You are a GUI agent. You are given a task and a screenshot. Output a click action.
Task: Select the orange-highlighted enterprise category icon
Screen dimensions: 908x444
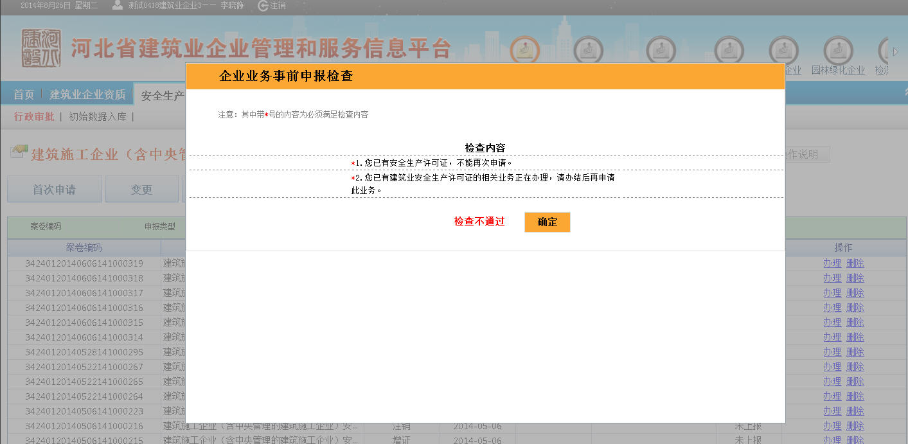tap(525, 49)
